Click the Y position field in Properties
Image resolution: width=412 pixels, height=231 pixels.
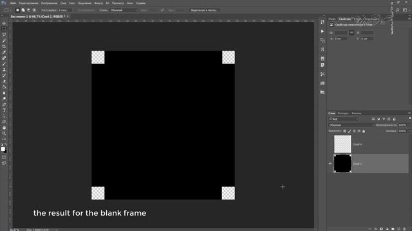tap(367, 38)
